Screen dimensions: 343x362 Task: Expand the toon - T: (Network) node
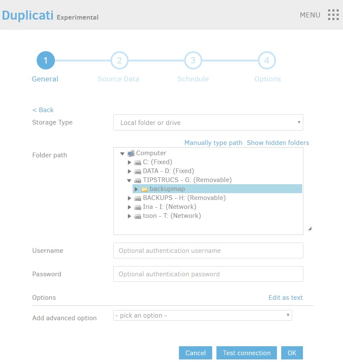coord(130,216)
